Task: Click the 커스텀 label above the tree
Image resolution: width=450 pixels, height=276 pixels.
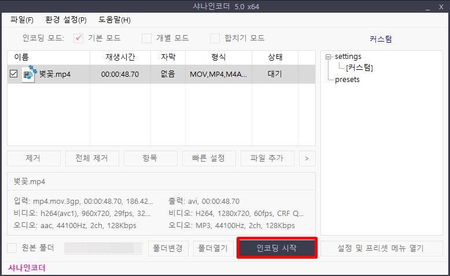Action: (x=381, y=39)
